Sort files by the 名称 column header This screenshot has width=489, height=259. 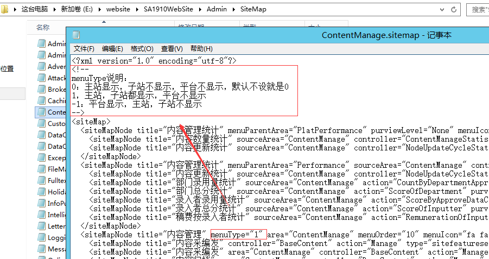click(43, 27)
